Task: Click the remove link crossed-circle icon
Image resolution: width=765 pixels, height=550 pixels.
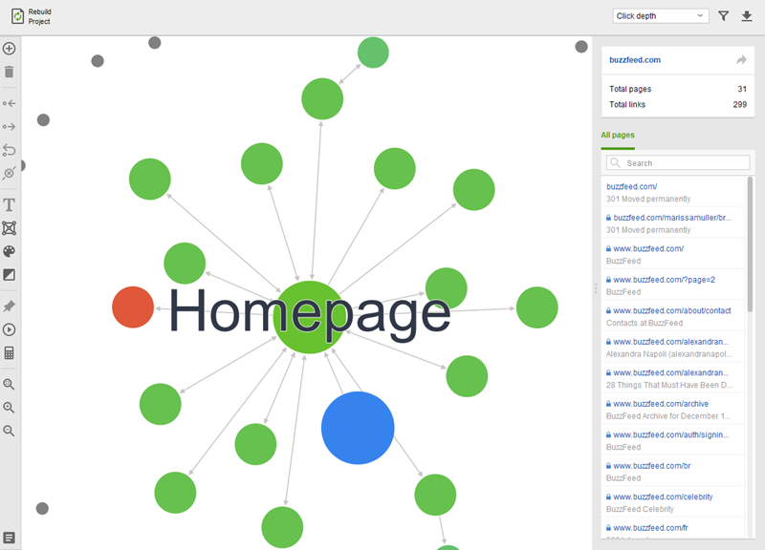Action: [x=10, y=174]
